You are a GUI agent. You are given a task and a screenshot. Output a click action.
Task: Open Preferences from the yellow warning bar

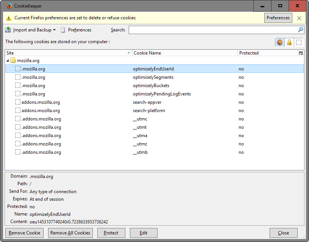pyautogui.click(x=278, y=18)
